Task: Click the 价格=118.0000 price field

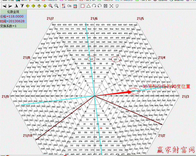Action: [x=13, y=16]
